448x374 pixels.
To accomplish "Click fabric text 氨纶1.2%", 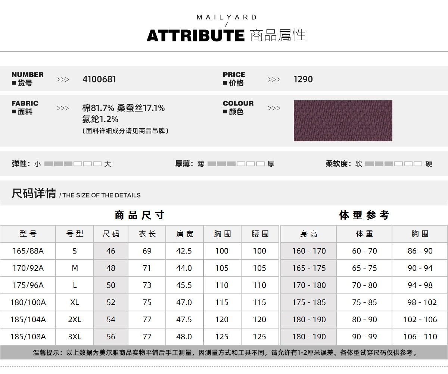I will (x=100, y=119).
